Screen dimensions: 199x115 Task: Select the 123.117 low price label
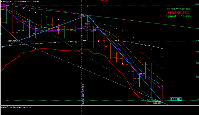click(x=157, y=103)
